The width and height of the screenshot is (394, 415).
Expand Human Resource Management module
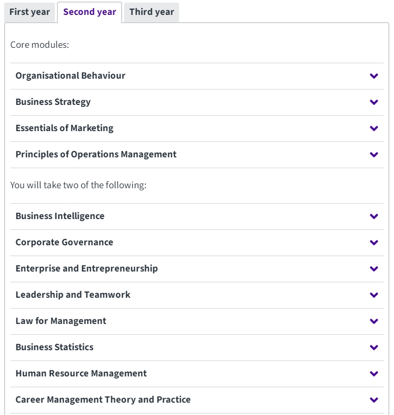pyautogui.click(x=197, y=373)
